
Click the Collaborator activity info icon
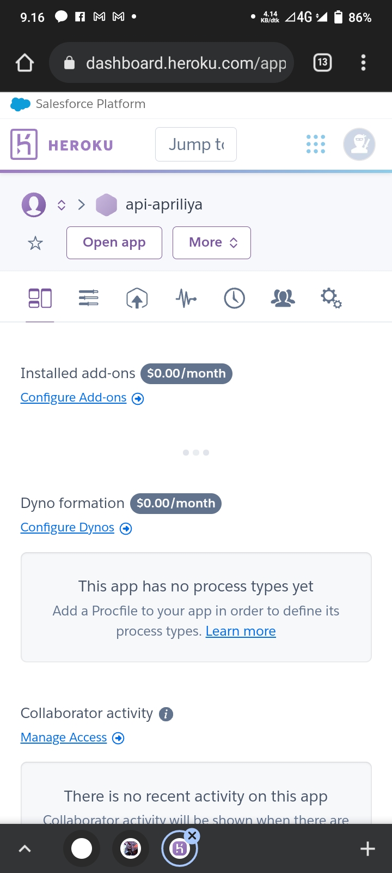(x=166, y=714)
